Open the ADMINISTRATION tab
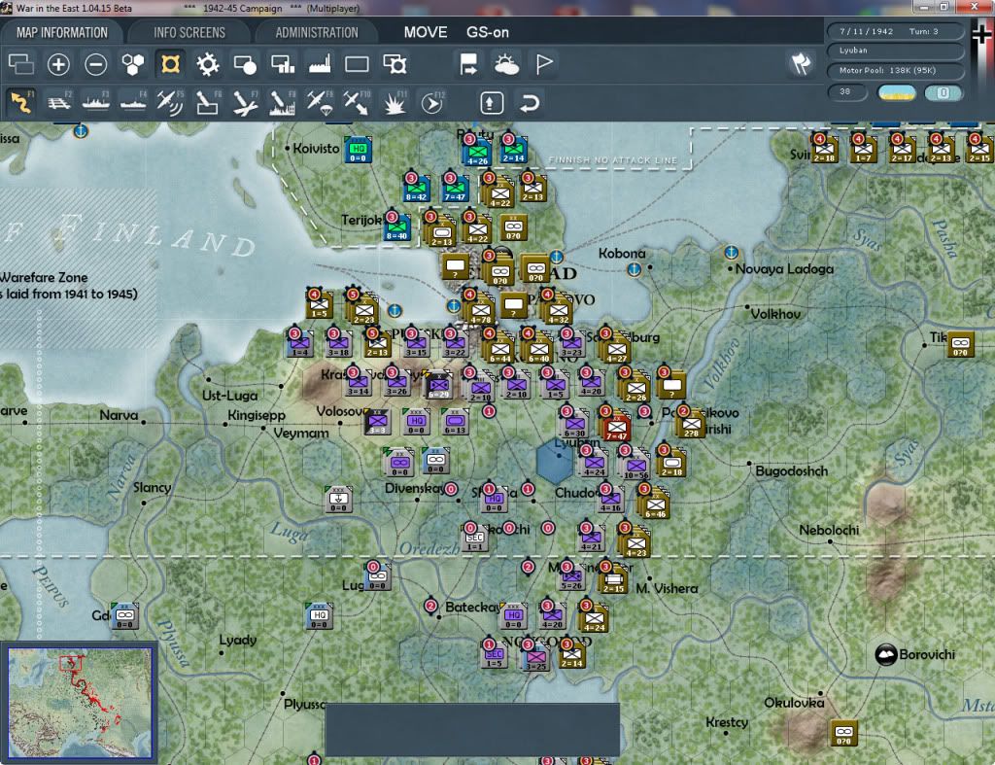Screen dimensions: 995x765 click(317, 32)
